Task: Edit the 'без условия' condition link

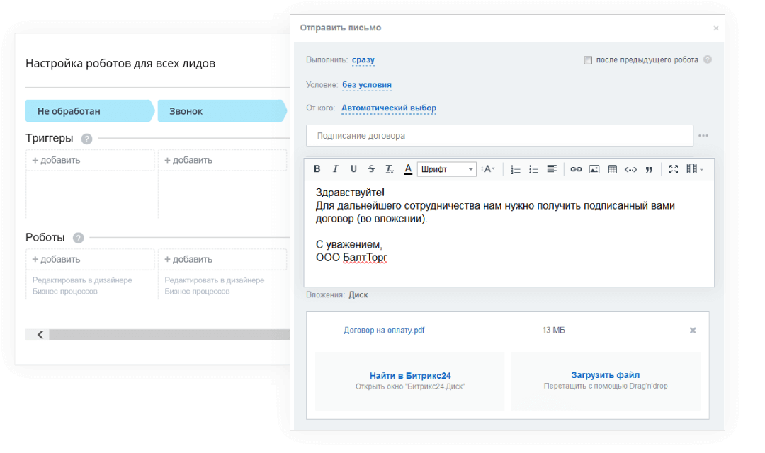Action: coord(367,85)
